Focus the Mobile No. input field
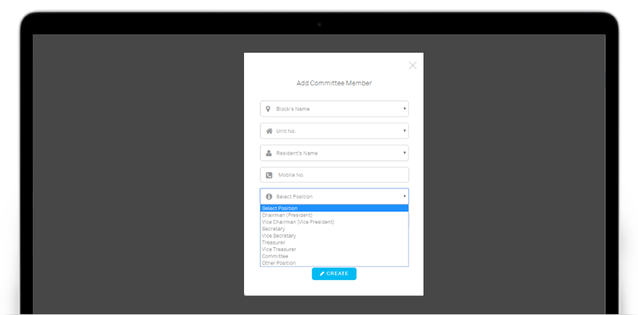This screenshot has height=315, width=638. click(334, 175)
